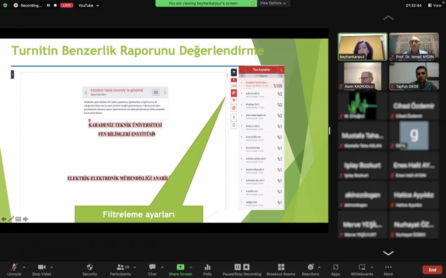Click the layers icon at top of Turnitin sidebar
This screenshot has height=278, width=446.
click(x=234, y=73)
